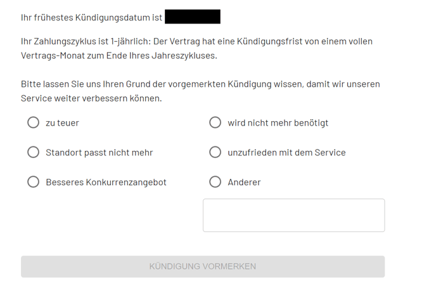Click the 'Besseres Konkurrenzangebot' label text
Image resolution: width=436 pixels, height=291 pixels.
[x=106, y=183]
